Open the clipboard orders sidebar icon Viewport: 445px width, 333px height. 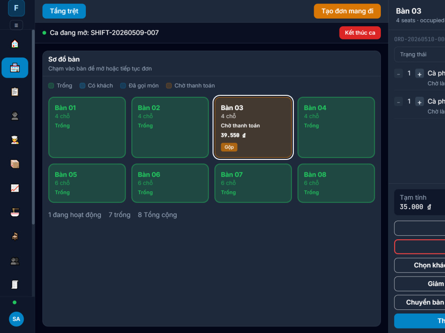pos(15,92)
